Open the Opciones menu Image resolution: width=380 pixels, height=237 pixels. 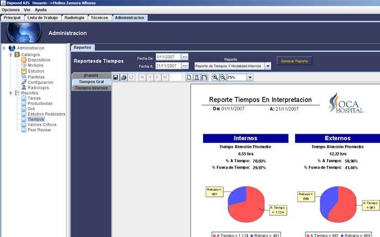10,10
